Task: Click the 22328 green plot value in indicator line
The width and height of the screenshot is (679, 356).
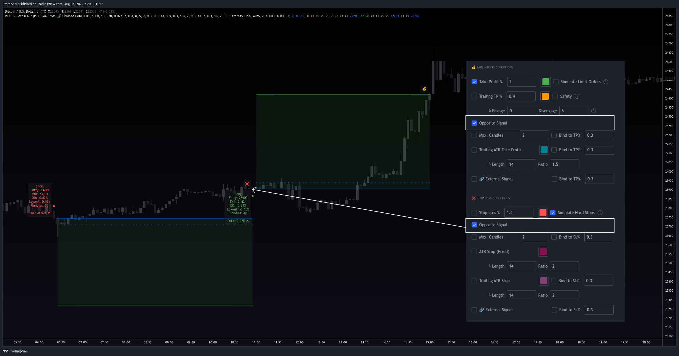Action: coord(365,16)
